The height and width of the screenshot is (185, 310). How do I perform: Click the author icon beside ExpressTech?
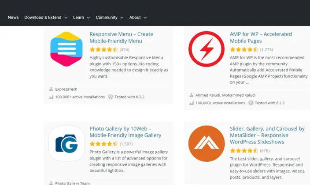(51, 89)
